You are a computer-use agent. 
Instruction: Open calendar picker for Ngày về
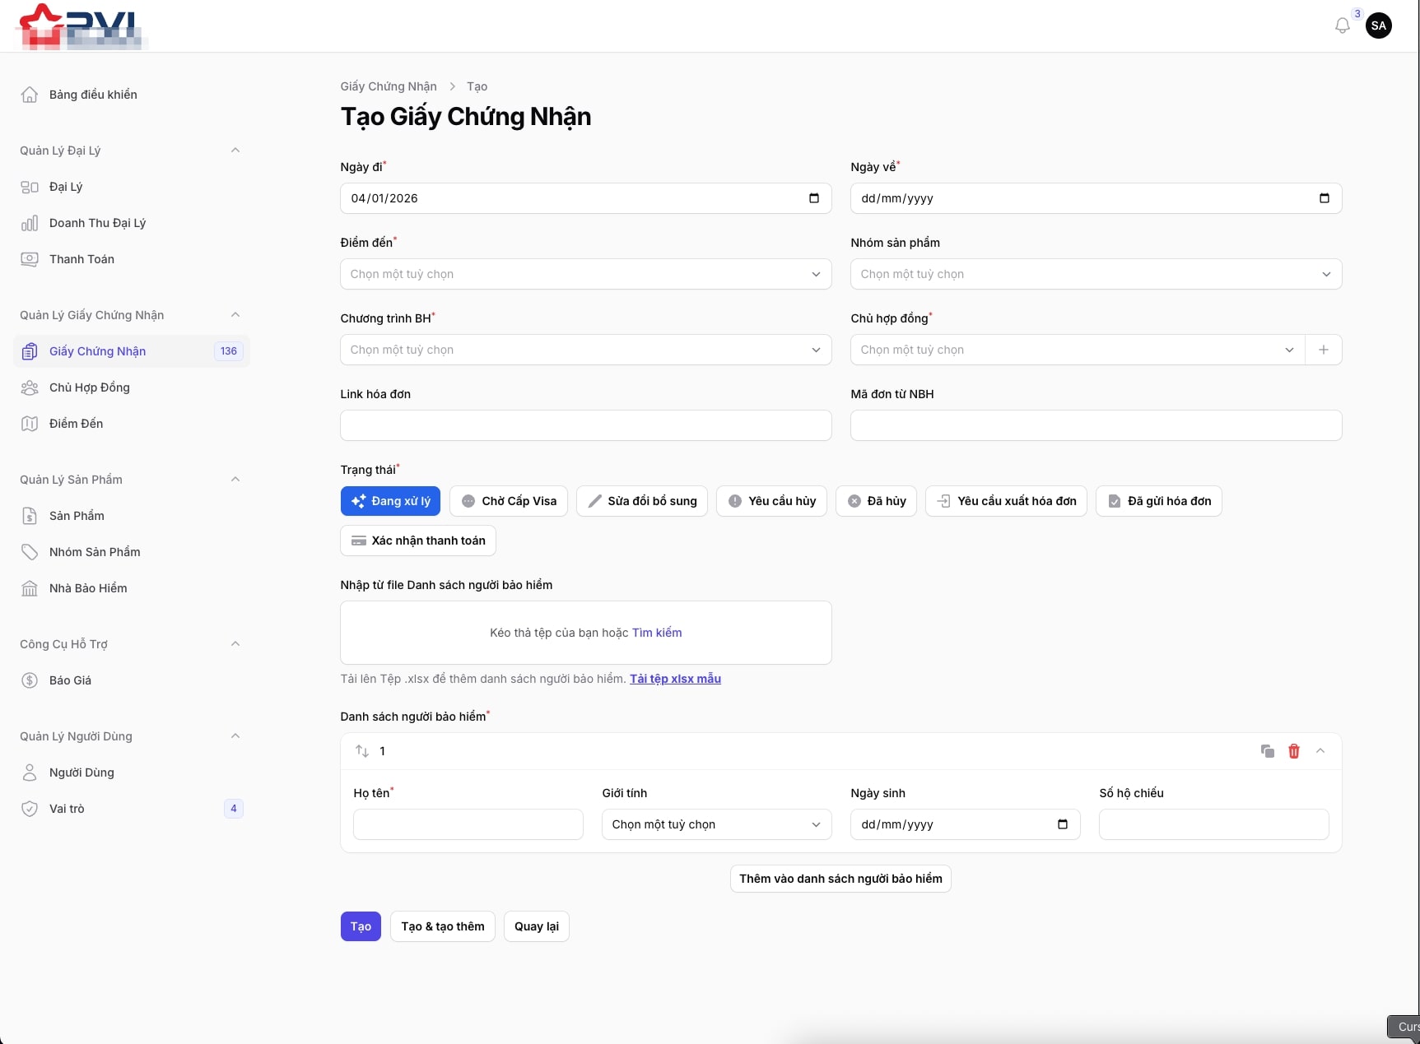[1324, 198]
